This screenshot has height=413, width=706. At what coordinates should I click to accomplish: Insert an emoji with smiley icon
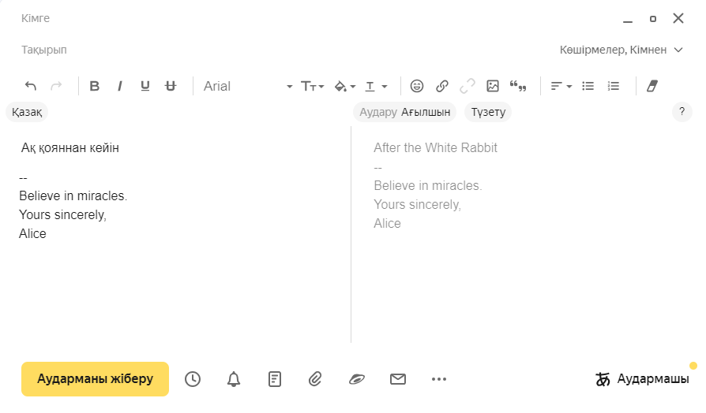(x=417, y=86)
